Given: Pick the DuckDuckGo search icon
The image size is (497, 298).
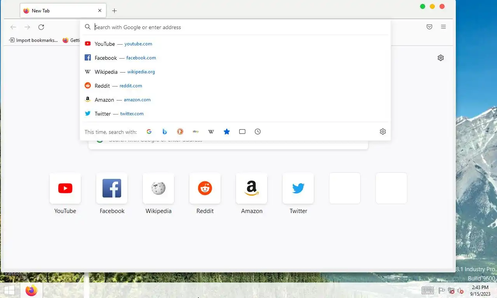Looking at the screenshot, I should pos(180,132).
